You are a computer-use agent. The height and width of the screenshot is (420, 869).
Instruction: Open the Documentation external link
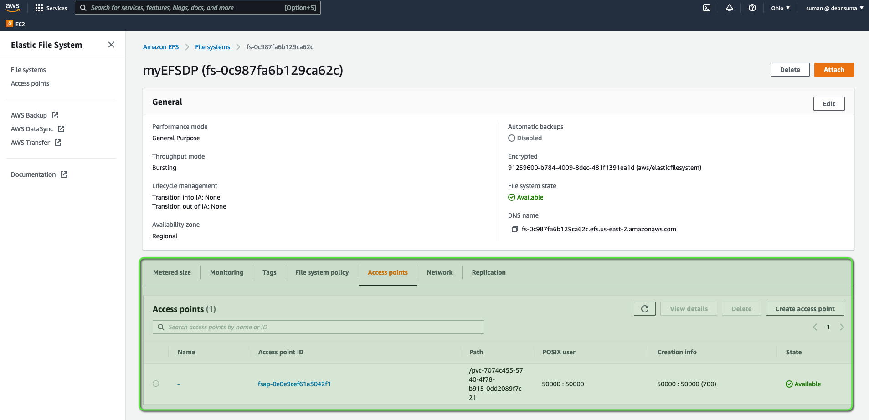(x=39, y=174)
